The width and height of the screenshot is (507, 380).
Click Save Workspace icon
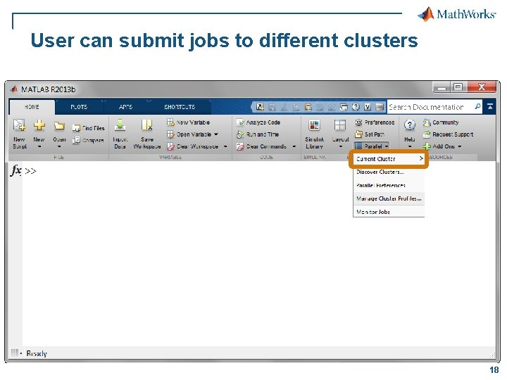(146, 125)
